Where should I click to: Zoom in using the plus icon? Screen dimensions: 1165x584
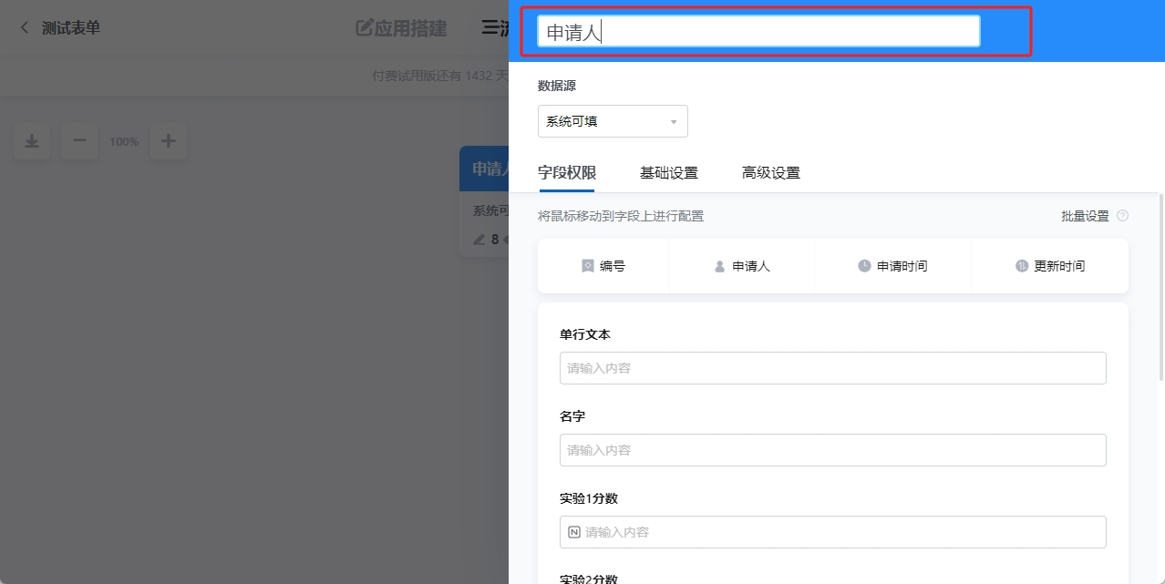point(168,141)
